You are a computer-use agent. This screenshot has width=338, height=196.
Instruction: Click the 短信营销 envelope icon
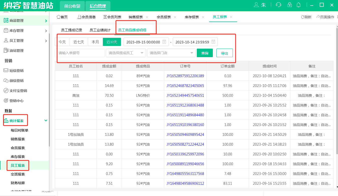[6, 71]
